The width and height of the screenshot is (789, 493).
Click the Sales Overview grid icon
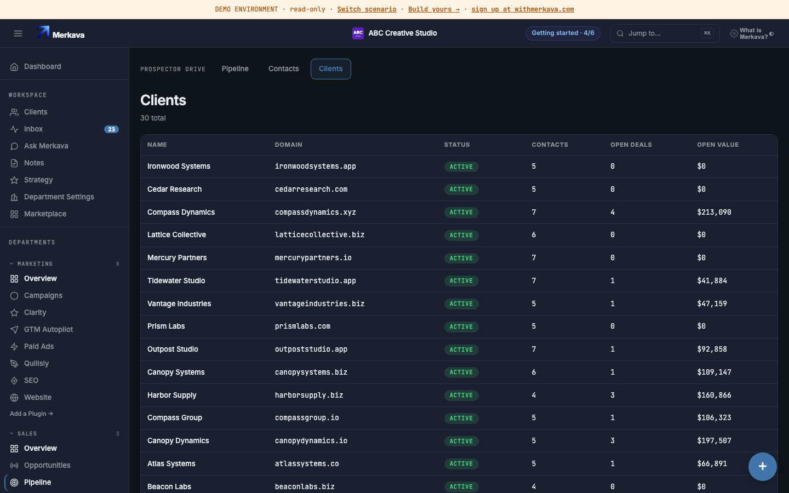(x=14, y=449)
